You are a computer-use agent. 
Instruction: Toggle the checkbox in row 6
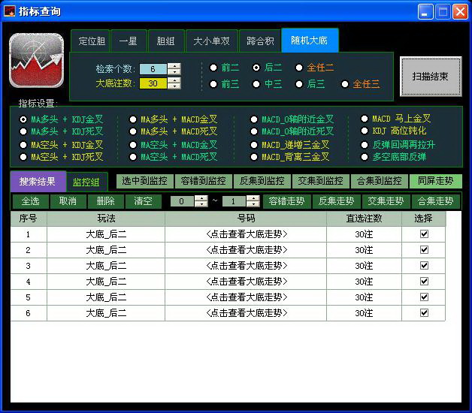tap(424, 313)
